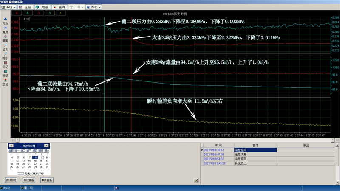Screen dimensions: 340x191
Task: Toggle the cyan curve 6 channel box
Action: [x=27, y=13]
